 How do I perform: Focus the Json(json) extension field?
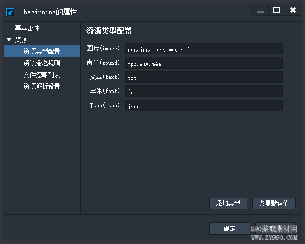204,105
